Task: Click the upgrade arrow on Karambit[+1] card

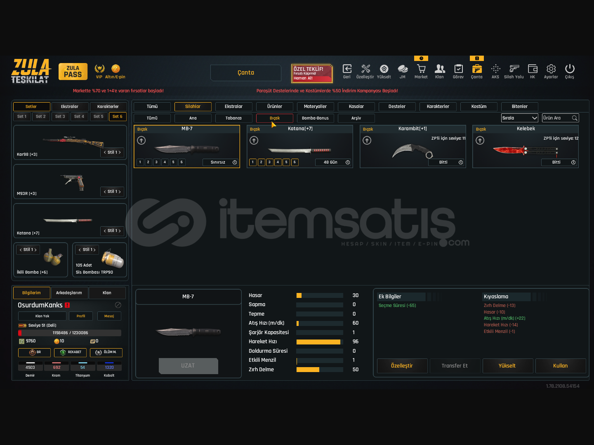Action: tap(367, 141)
